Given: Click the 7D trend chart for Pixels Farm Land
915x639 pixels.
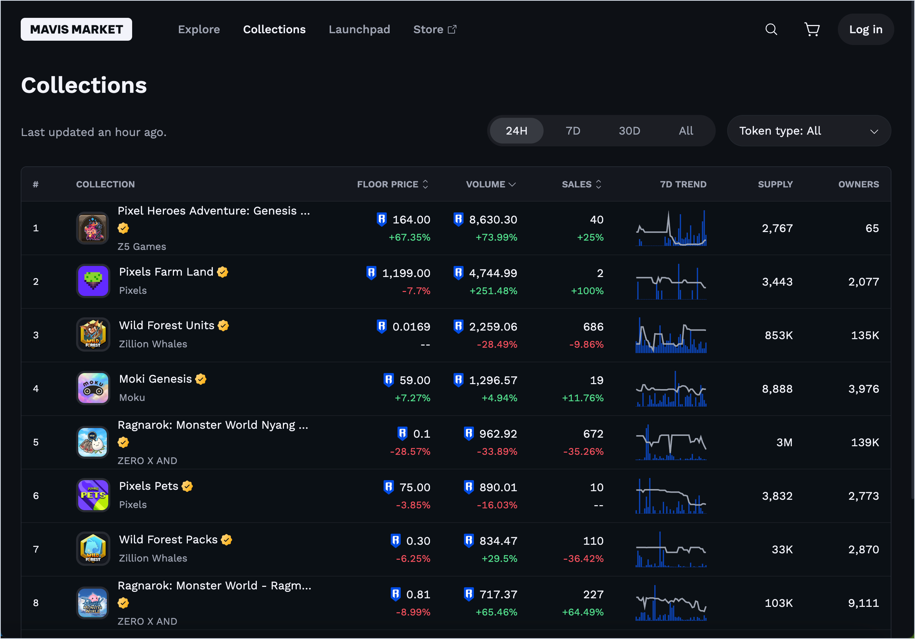Looking at the screenshot, I should [671, 281].
